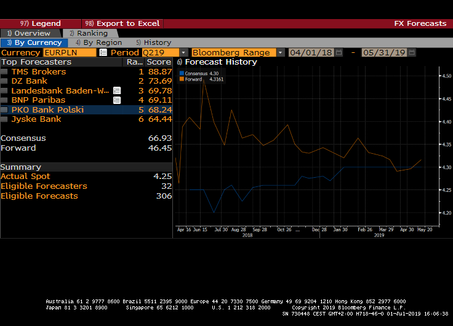
Task: Click the blue Consensus legend swatch
Action: 182,73
